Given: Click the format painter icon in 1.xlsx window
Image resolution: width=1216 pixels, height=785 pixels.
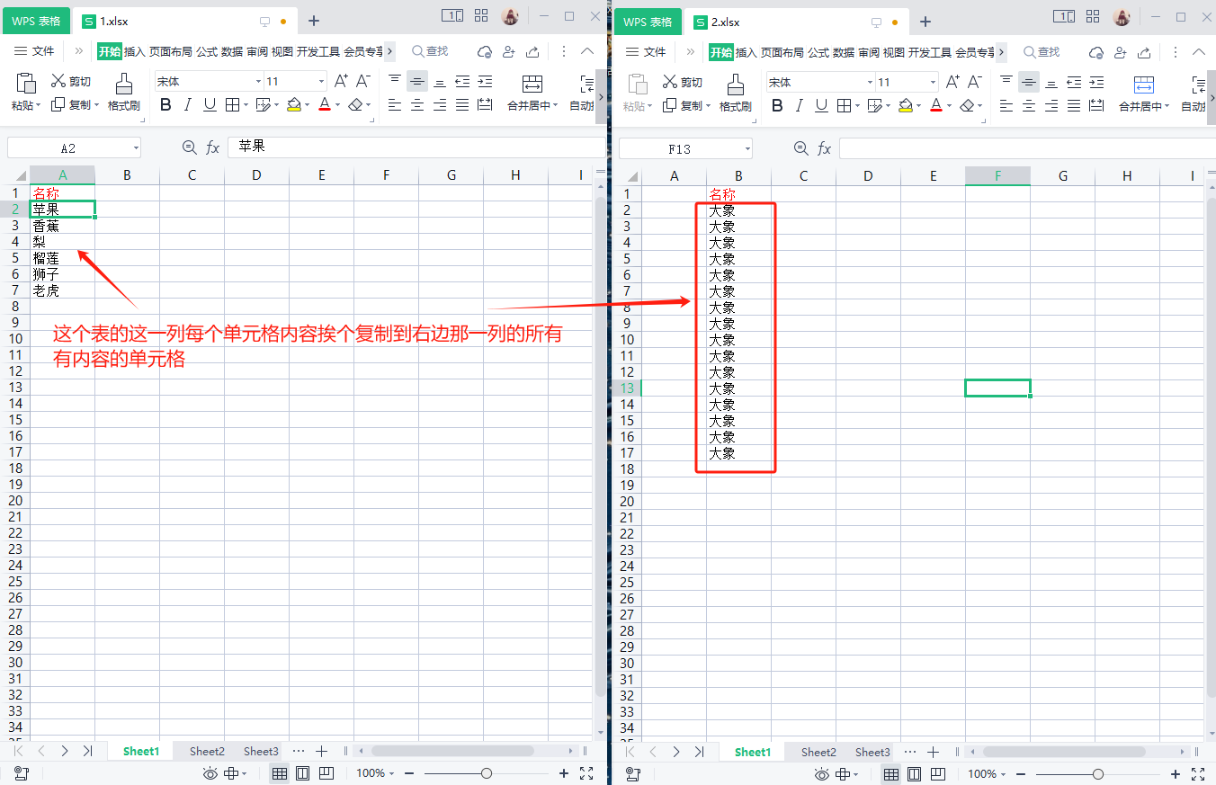Looking at the screenshot, I should click(124, 85).
